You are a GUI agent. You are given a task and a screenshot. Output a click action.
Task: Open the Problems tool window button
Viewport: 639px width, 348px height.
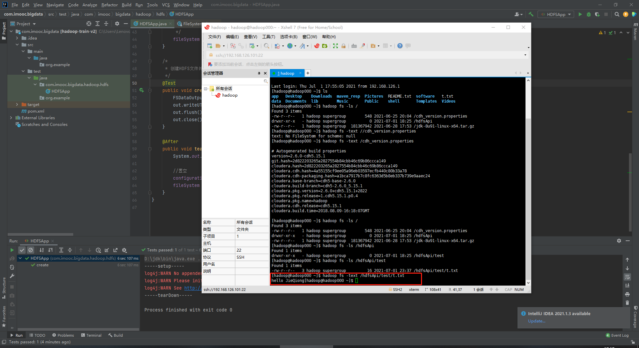click(x=63, y=335)
